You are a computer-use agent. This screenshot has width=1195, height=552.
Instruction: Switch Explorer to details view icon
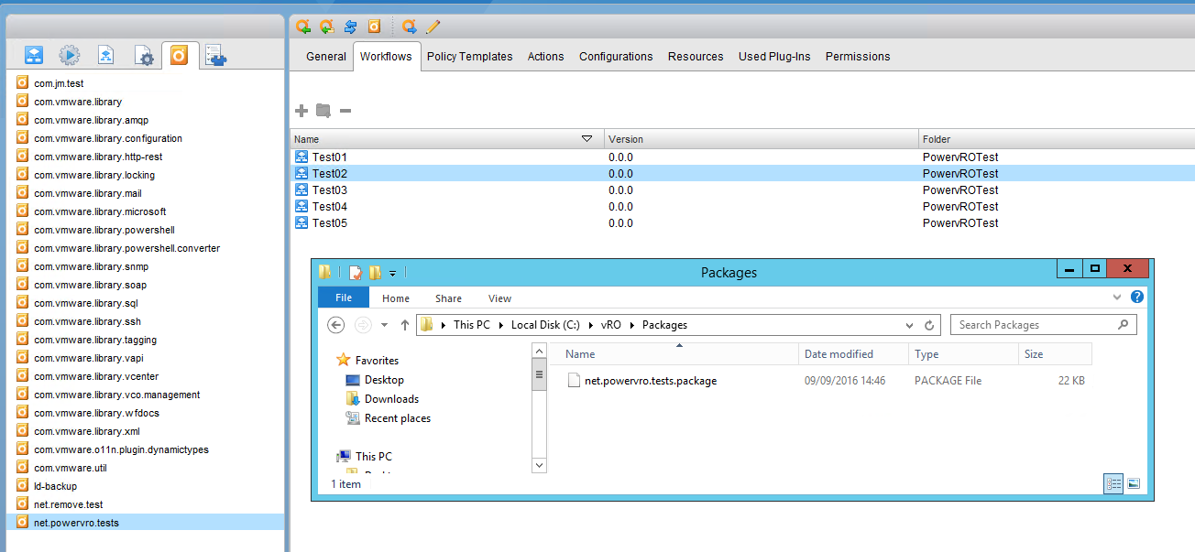click(1114, 483)
